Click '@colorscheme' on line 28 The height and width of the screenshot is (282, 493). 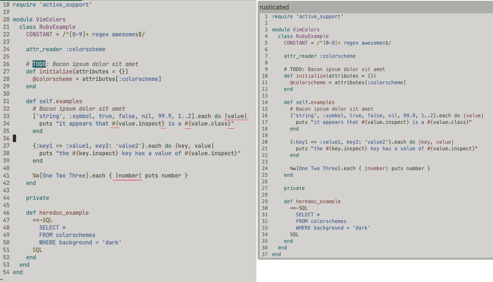tap(52, 79)
